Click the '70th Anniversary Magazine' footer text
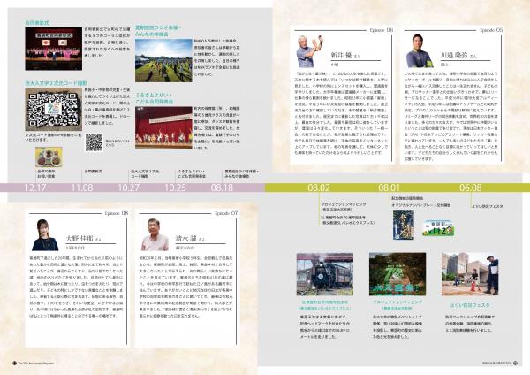The width and height of the screenshot is (530, 375). pyautogui.click(x=36, y=364)
